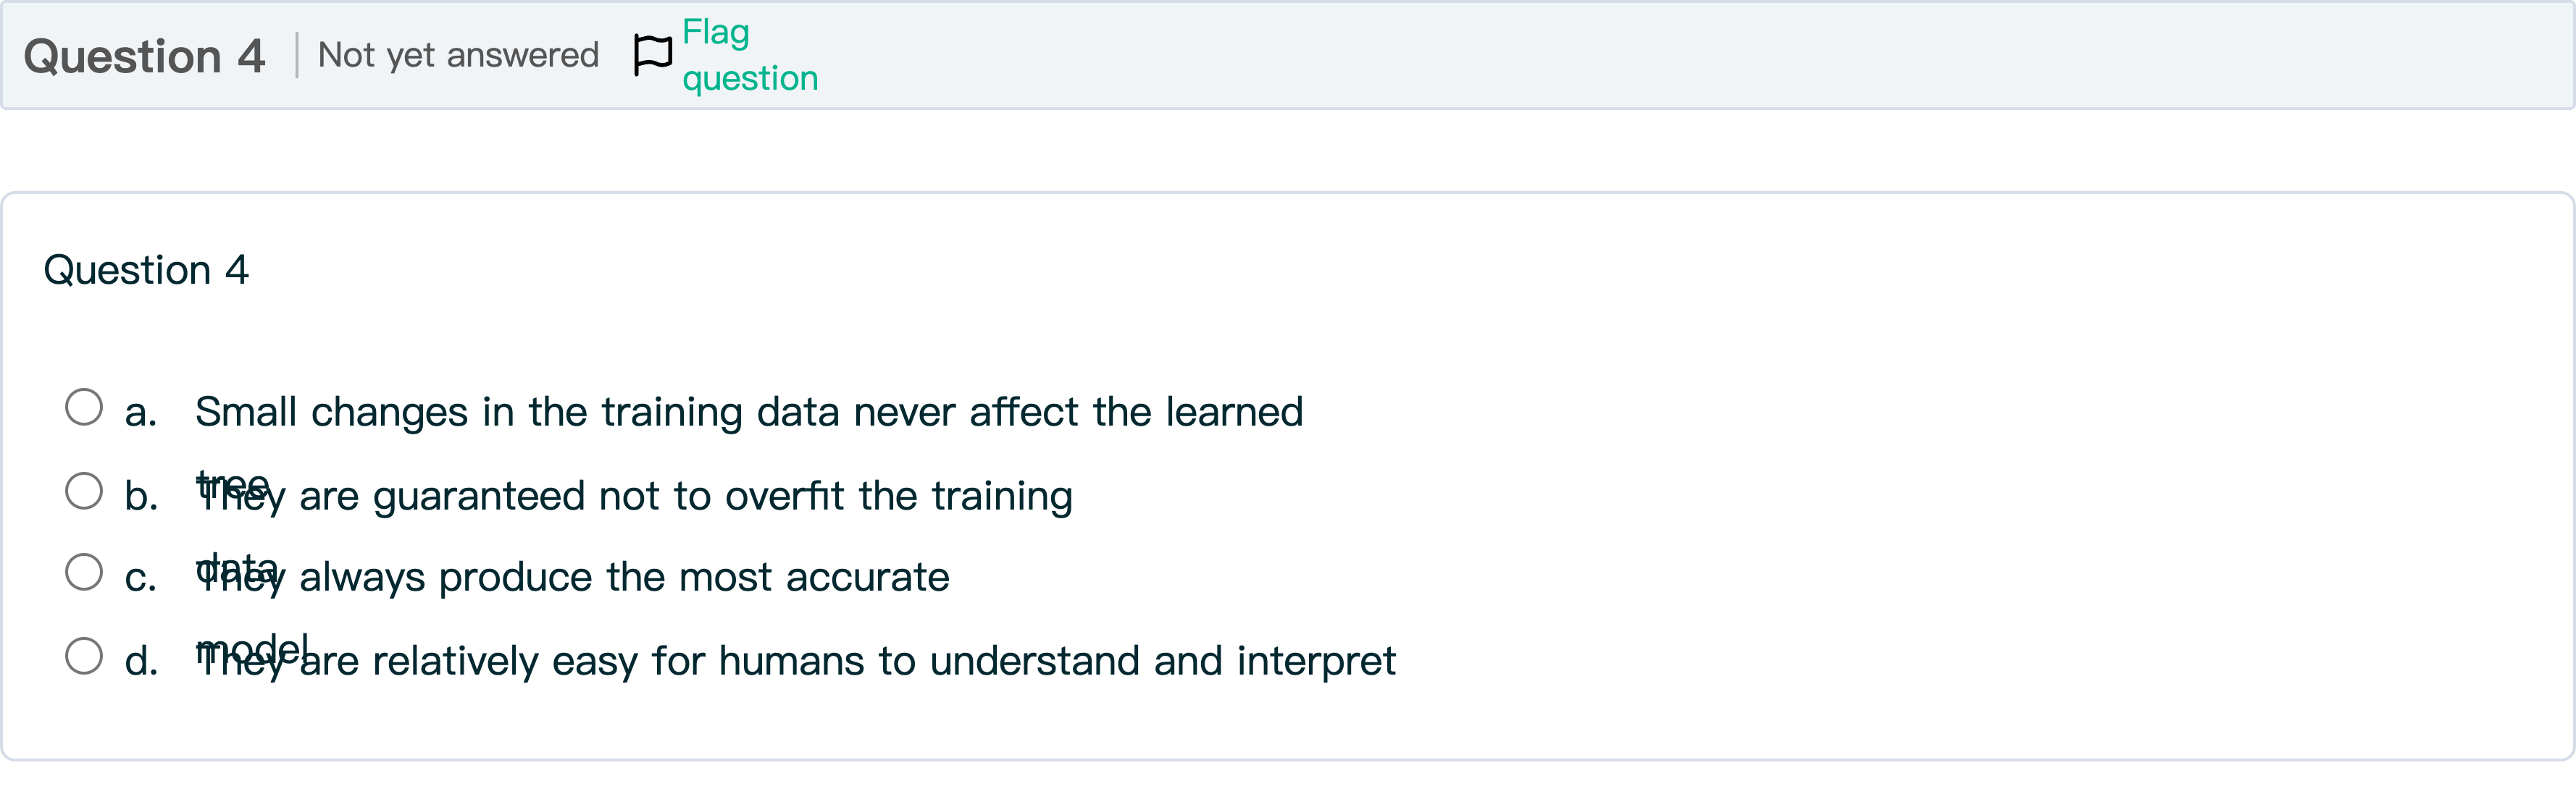Click the 'a.' option letter label

tap(141, 411)
